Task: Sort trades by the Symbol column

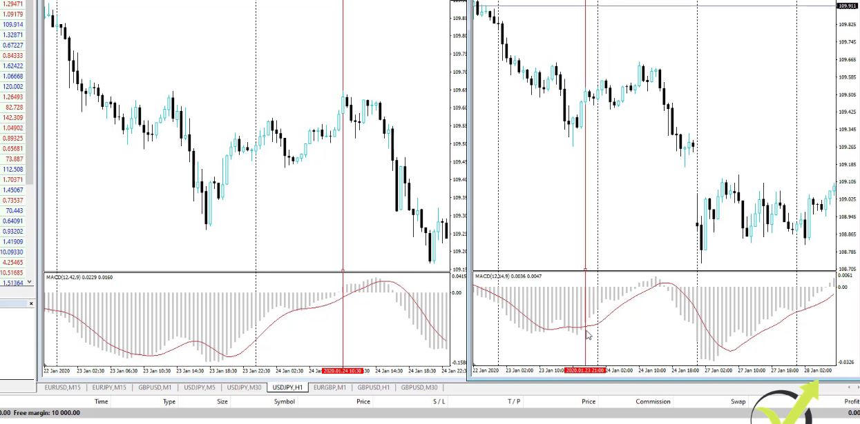Action: click(x=284, y=401)
